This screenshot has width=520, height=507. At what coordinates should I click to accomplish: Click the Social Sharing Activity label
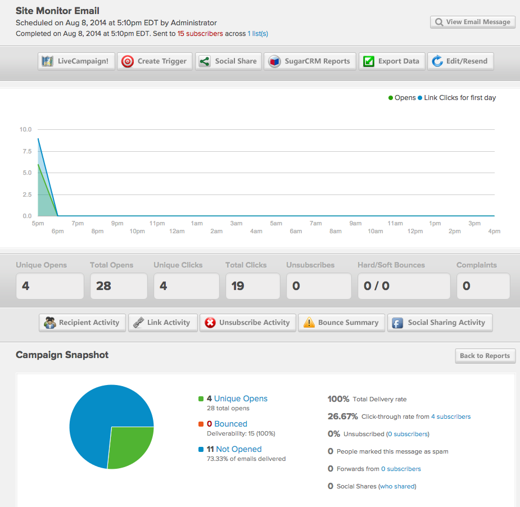[x=446, y=323]
